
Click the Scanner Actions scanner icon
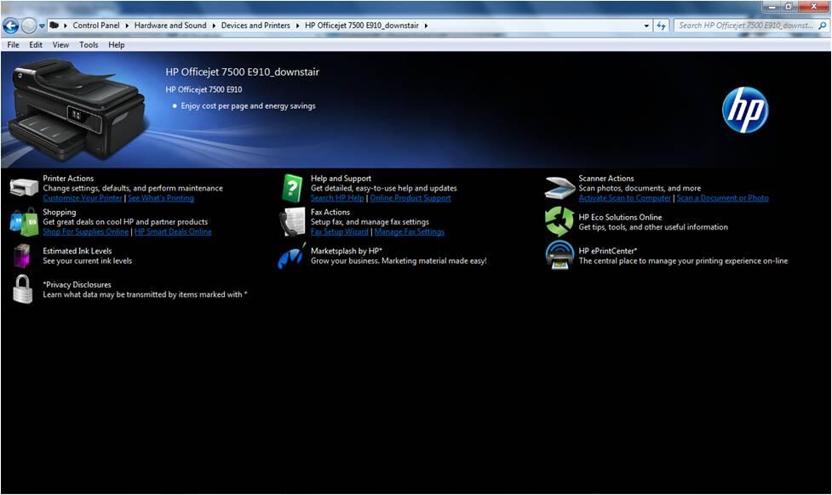tap(559, 188)
